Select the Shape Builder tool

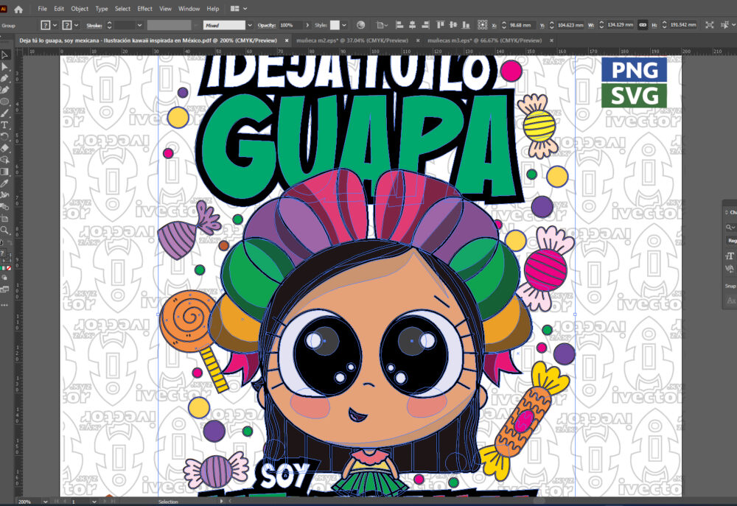4,160
